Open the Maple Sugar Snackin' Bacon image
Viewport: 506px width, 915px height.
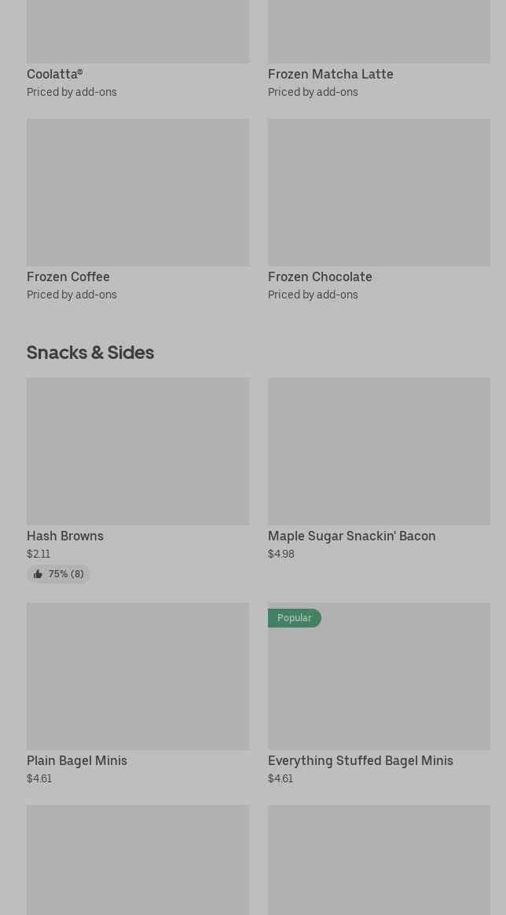point(379,451)
